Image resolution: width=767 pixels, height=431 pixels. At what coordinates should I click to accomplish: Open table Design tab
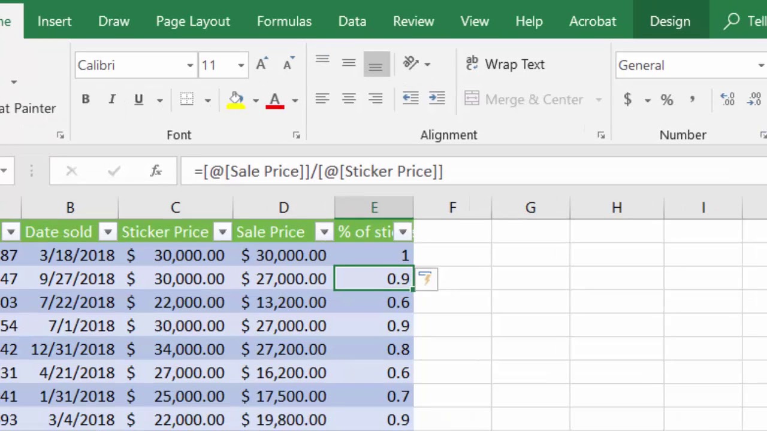click(670, 21)
